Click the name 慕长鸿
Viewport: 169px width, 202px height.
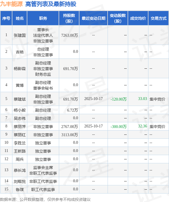coord(20,170)
